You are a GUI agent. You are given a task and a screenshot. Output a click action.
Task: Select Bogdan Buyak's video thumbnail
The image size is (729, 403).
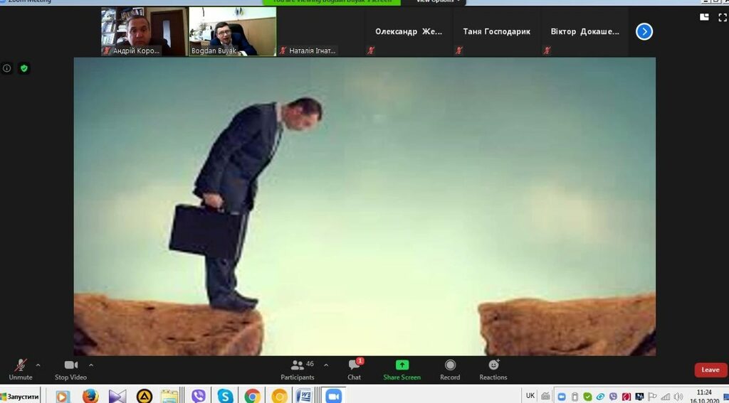click(x=232, y=31)
